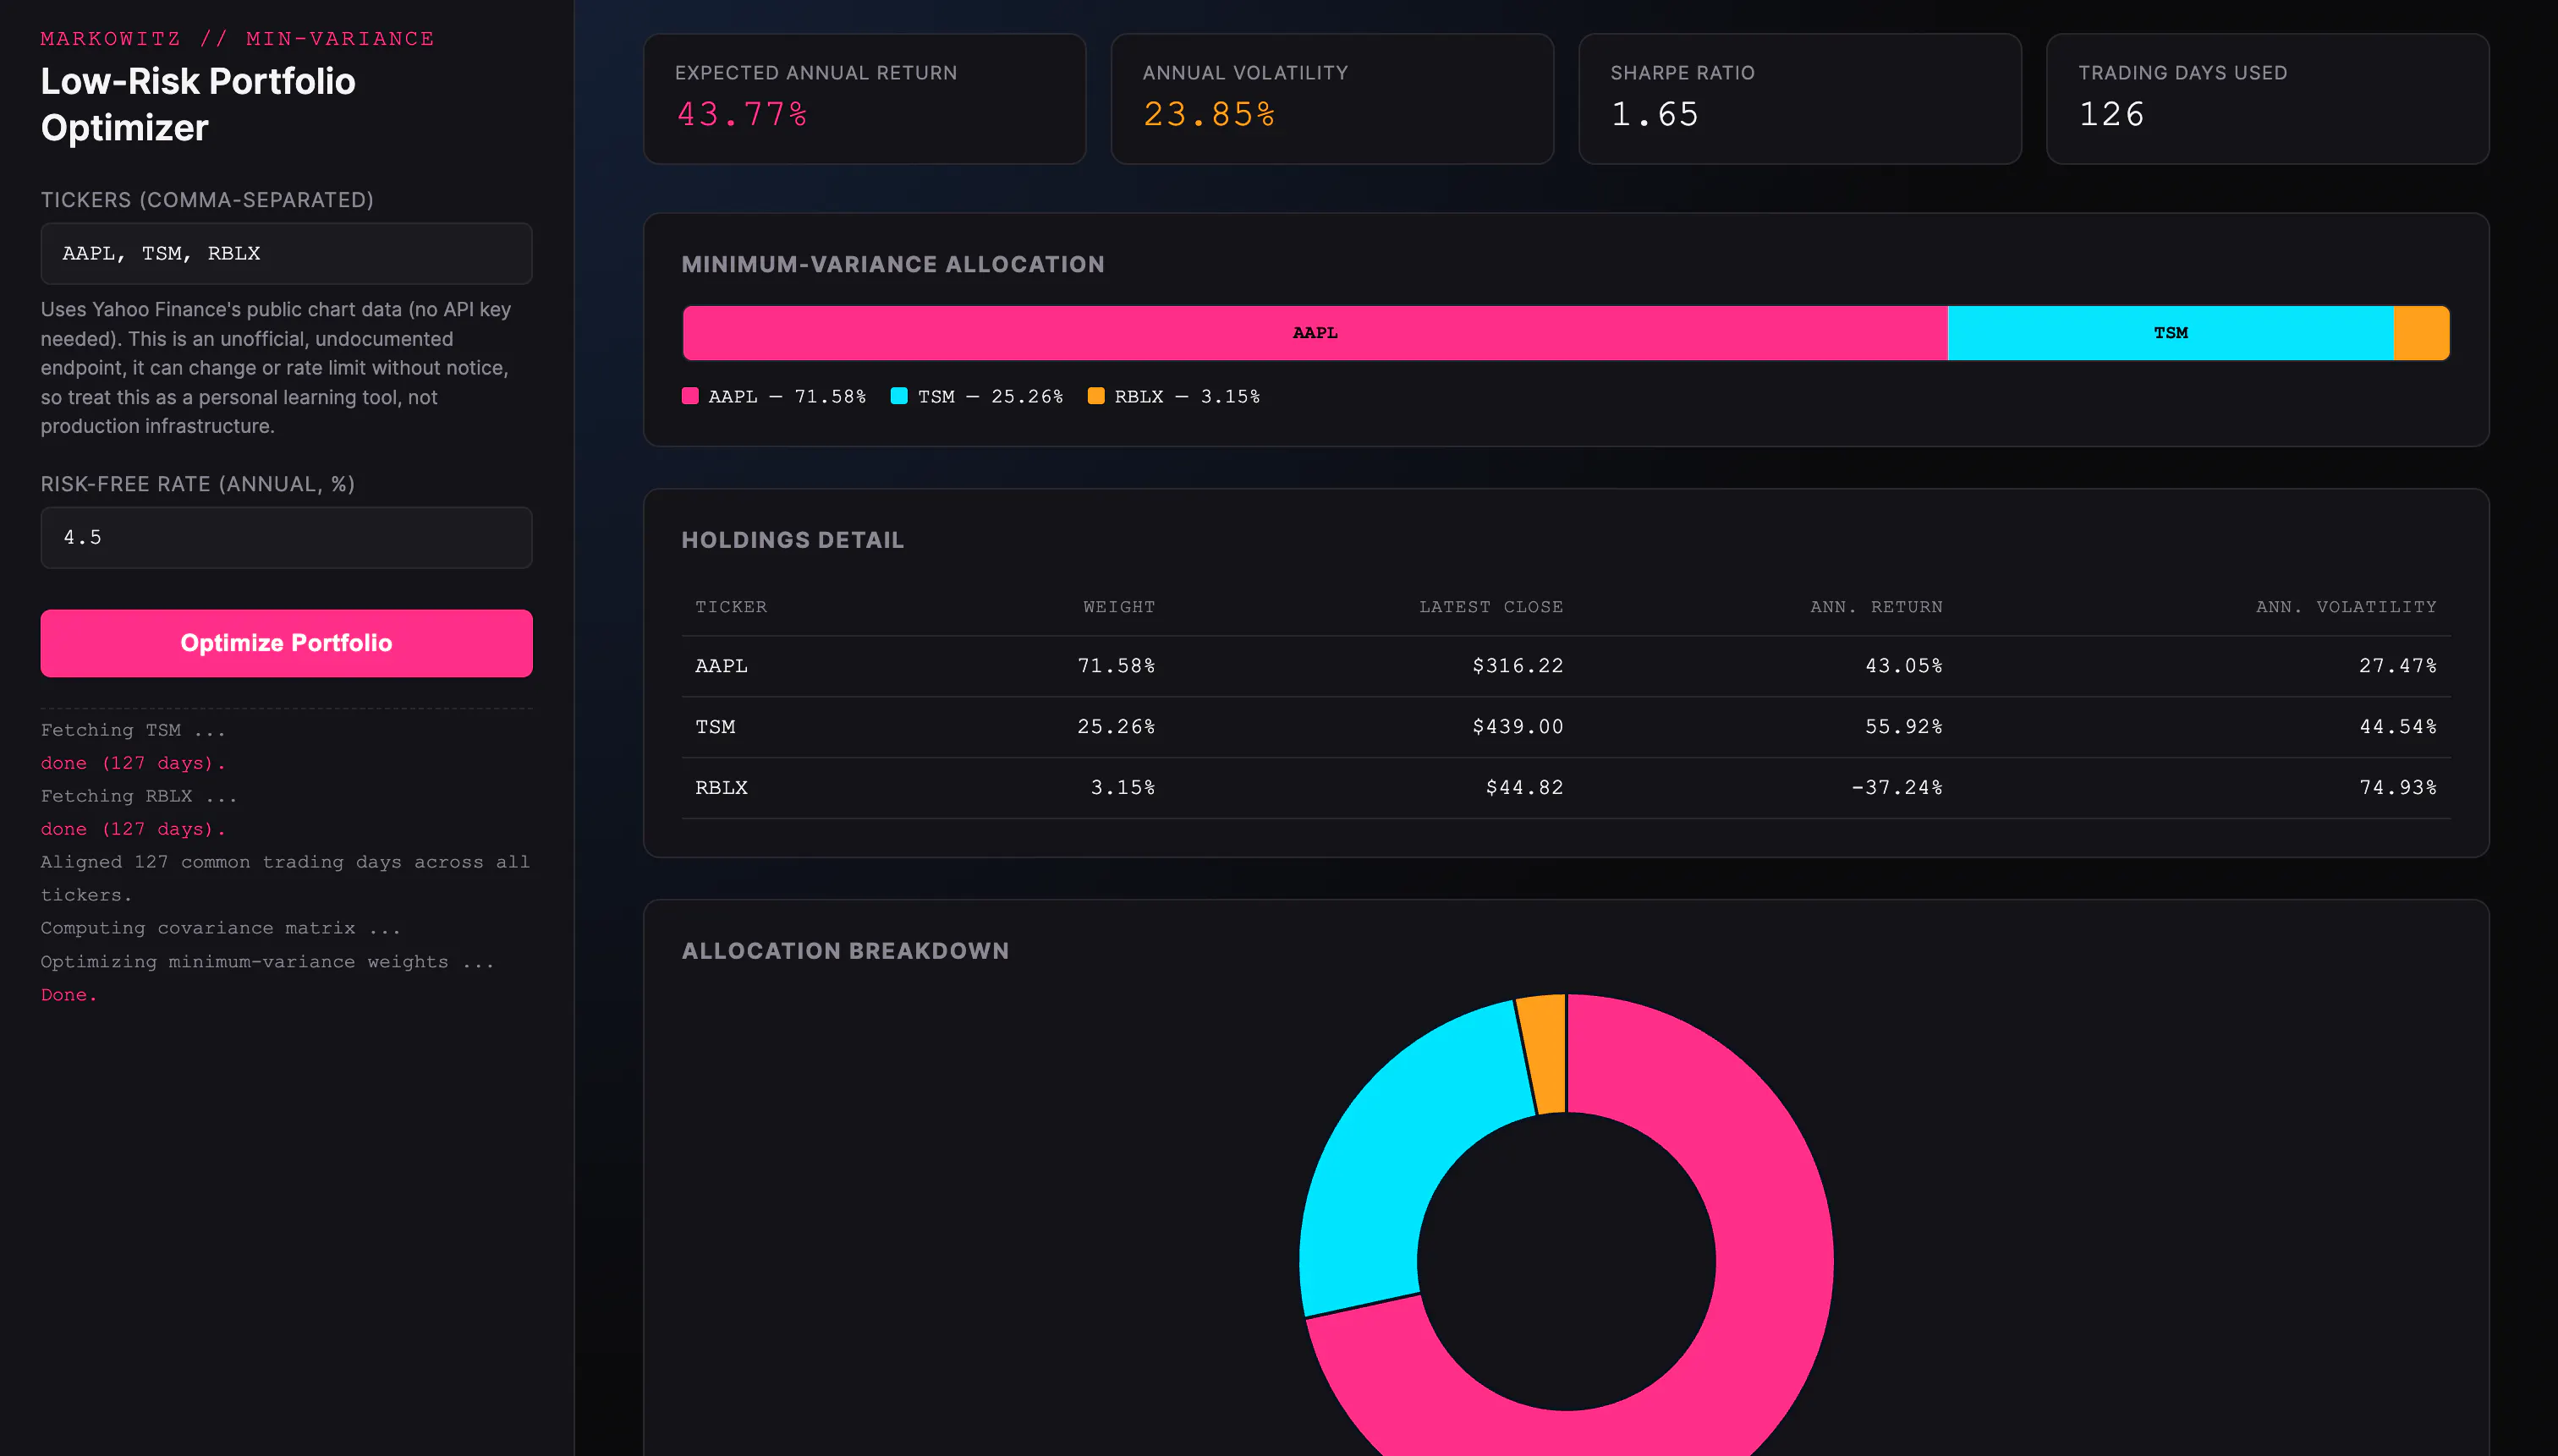This screenshot has width=2558, height=1456.
Task: Click the Ann. Return column header
Action: click(x=1875, y=607)
